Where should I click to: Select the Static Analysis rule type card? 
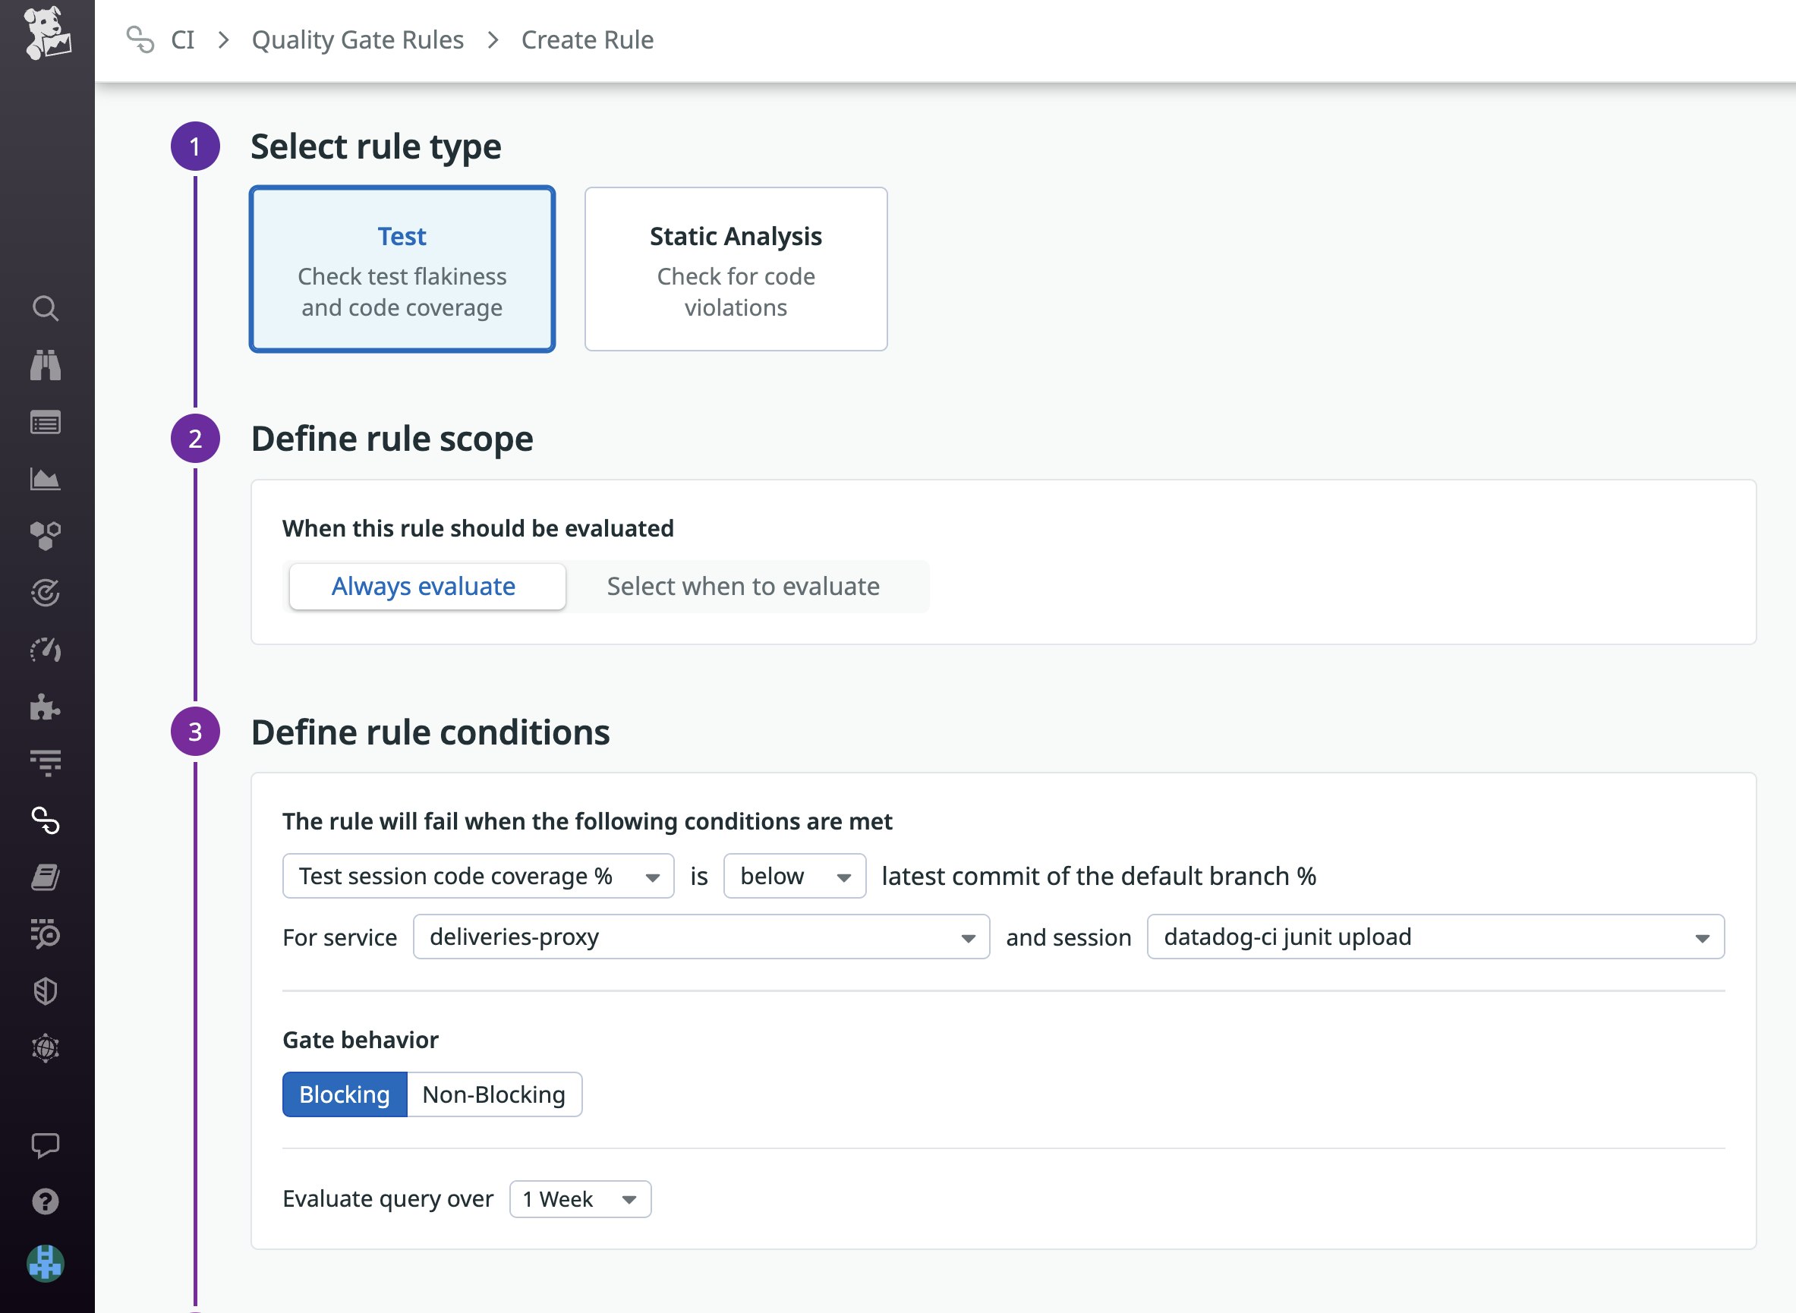735,269
